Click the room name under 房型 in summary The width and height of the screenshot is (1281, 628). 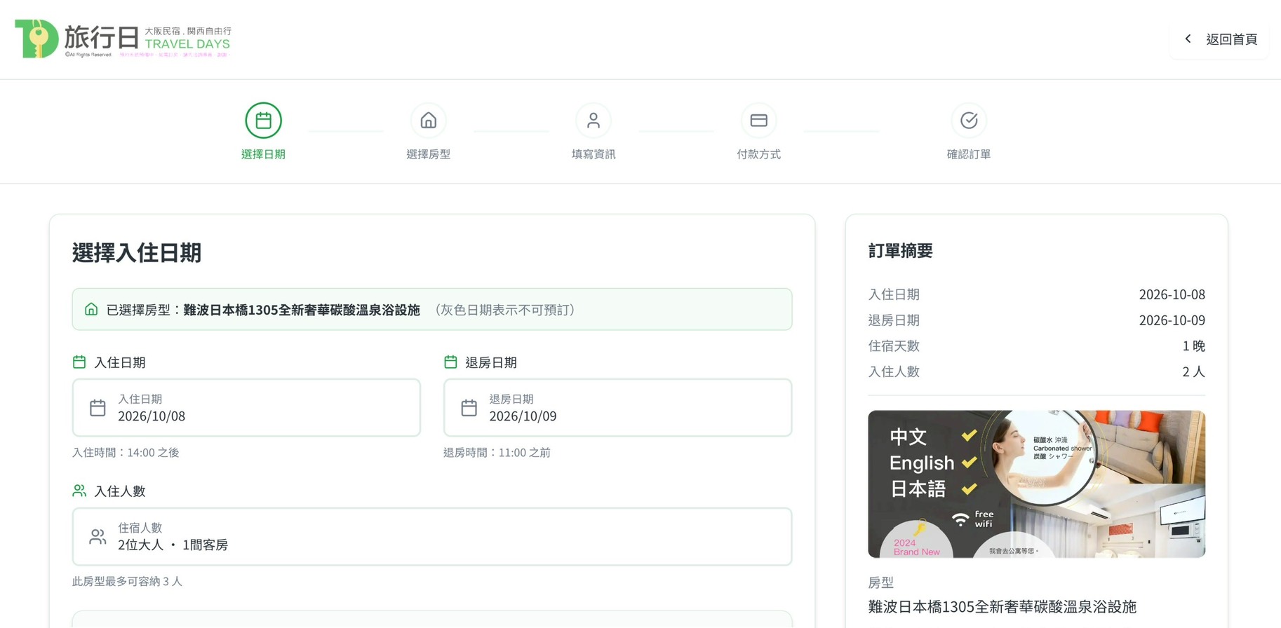click(x=1002, y=606)
